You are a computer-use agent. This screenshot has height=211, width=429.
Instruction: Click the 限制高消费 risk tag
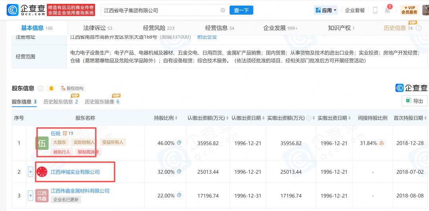pos(88,152)
